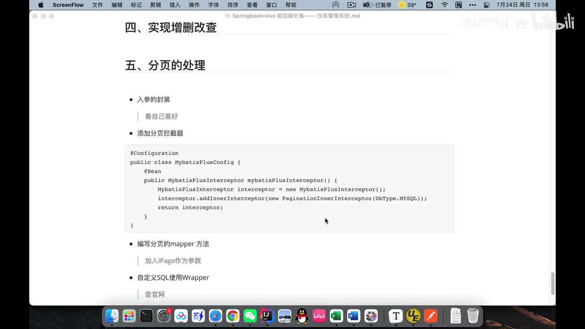Click the bullet text 自定义SQL使用Wrapper
Image resolution: width=585 pixels, height=329 pixels.
173,277
